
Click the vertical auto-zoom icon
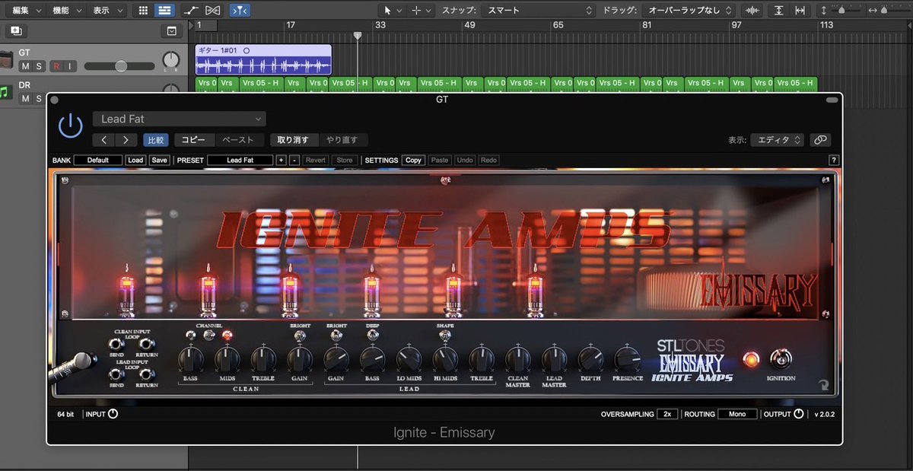click(x=778, y=11)
